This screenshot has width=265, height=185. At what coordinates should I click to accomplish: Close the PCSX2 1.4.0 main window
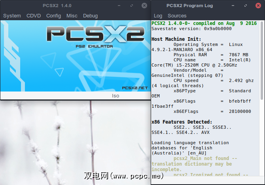coord(144,6)
